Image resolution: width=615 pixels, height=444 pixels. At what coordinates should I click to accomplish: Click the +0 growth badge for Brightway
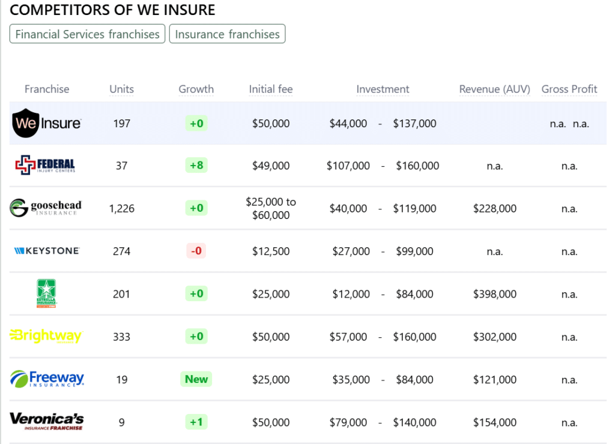tap(196, 336)
